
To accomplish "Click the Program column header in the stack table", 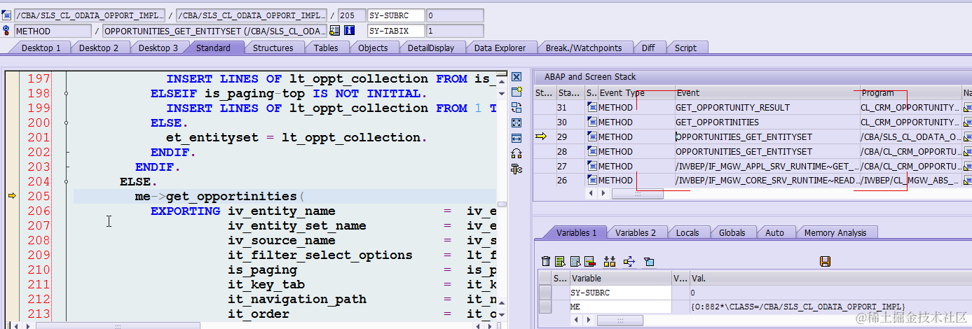I will tap(910, 92).
